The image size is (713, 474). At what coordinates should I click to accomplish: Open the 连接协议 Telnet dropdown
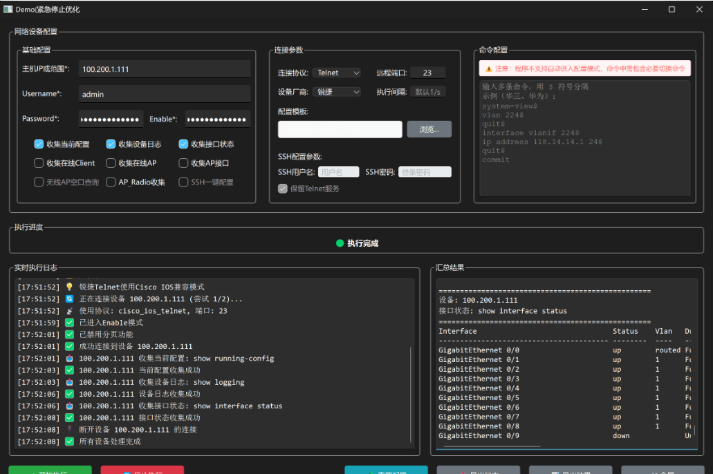(337, 73)
